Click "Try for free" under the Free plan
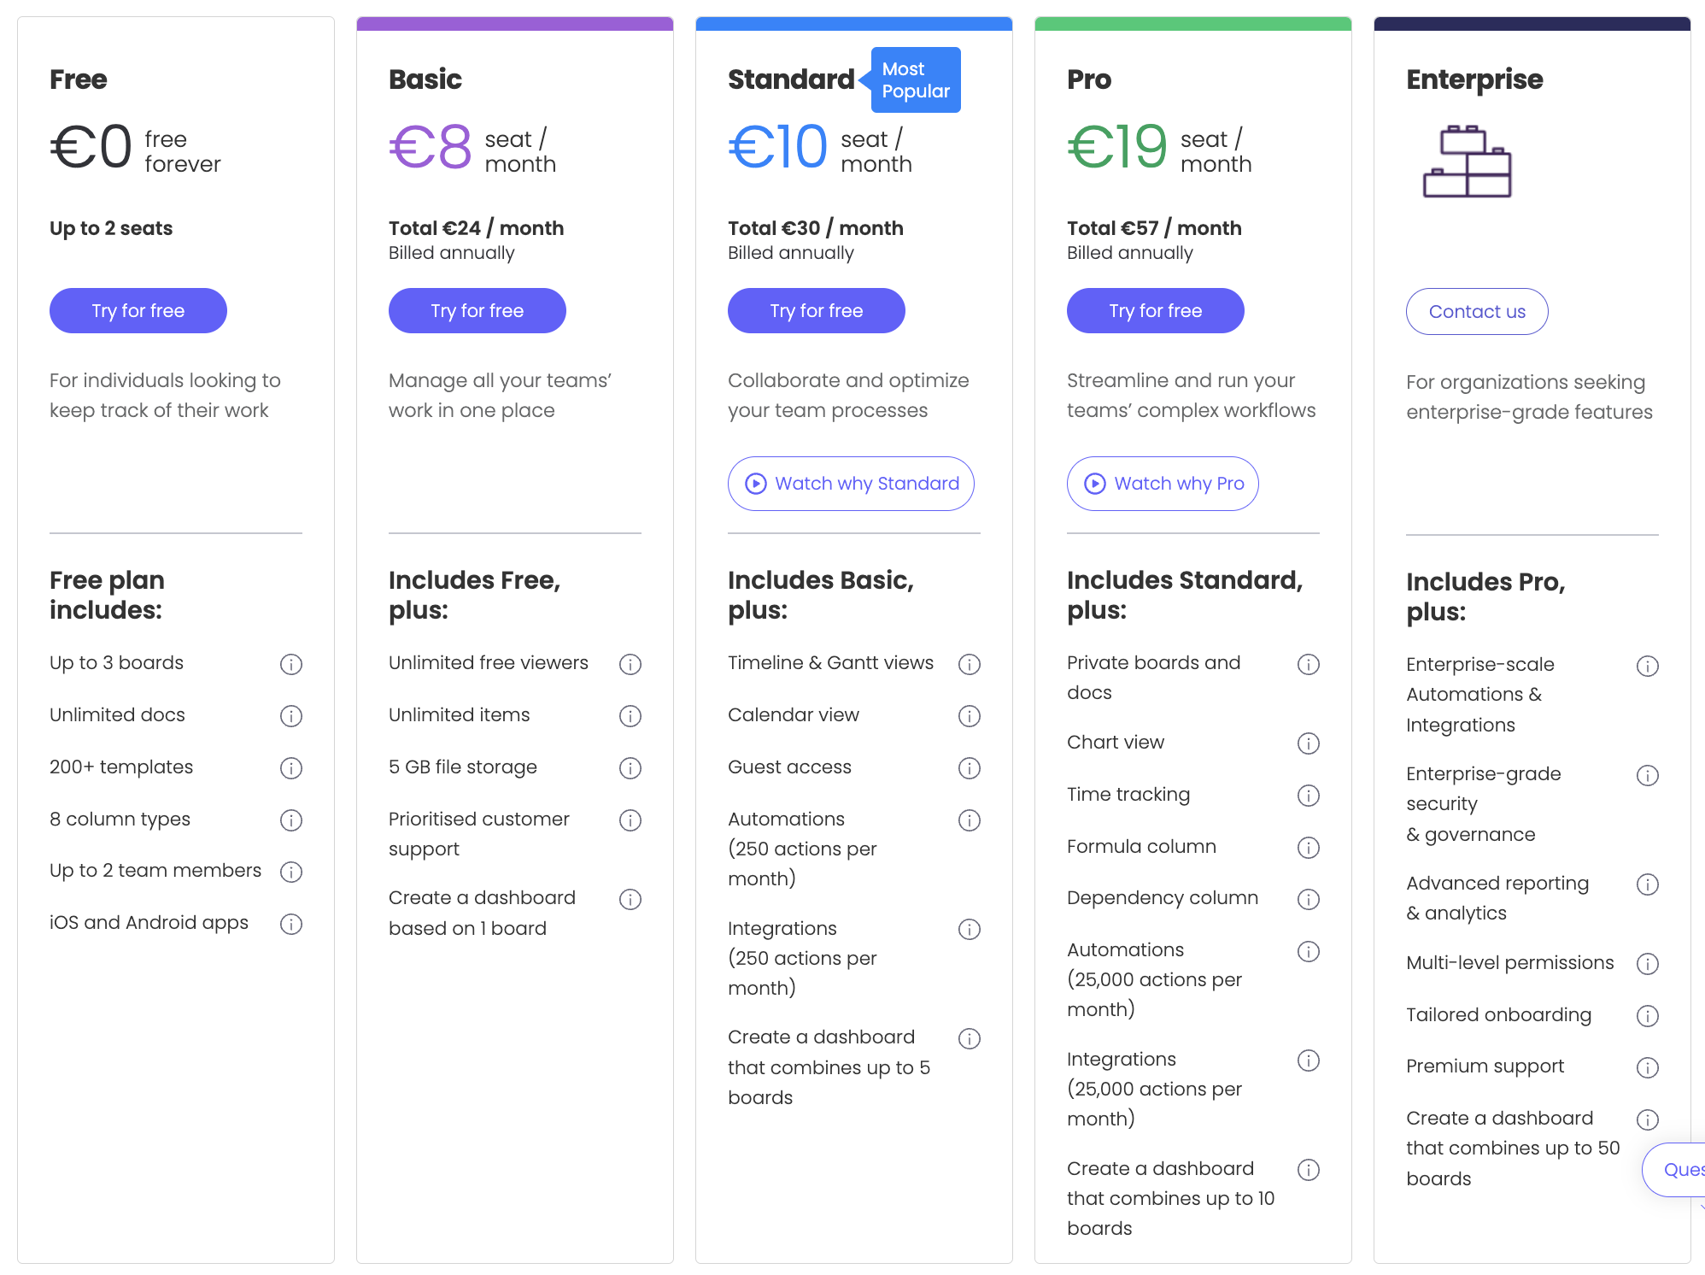1705x1275 pixels. pos(138,310)
